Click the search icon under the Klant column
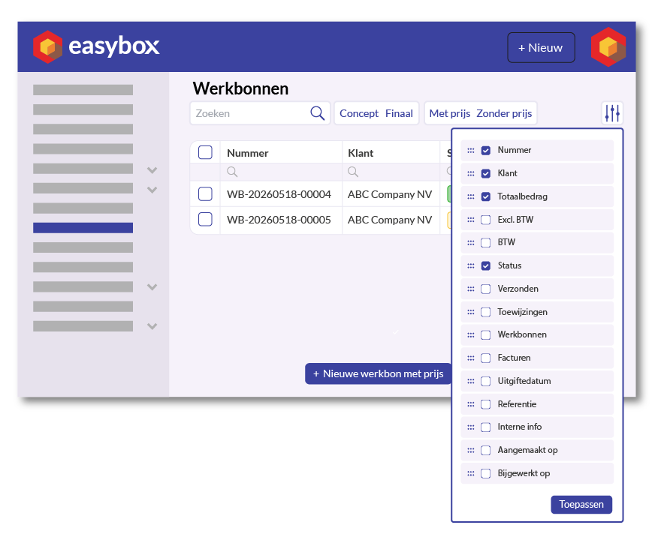The image size is (661, 540). pos(353,172)
